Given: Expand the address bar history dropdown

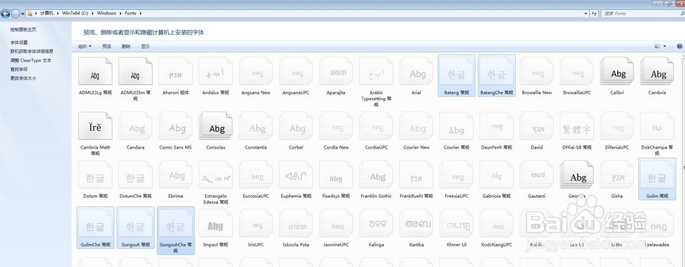Looking at the screenshot, I should coord(586,14).
